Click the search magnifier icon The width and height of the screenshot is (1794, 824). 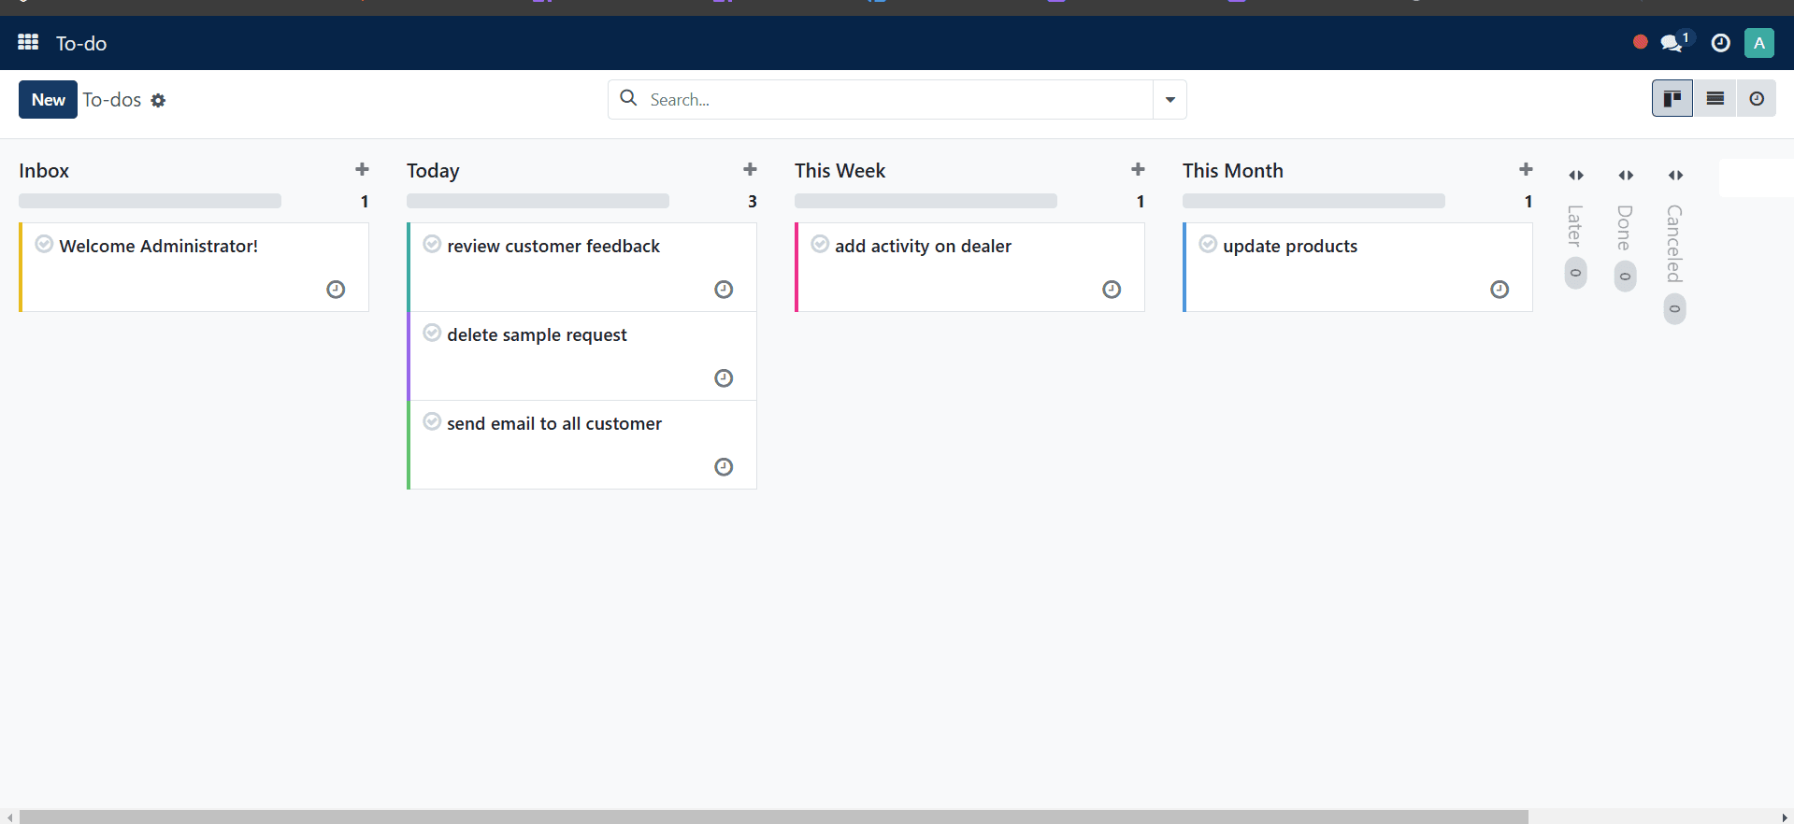628,98
